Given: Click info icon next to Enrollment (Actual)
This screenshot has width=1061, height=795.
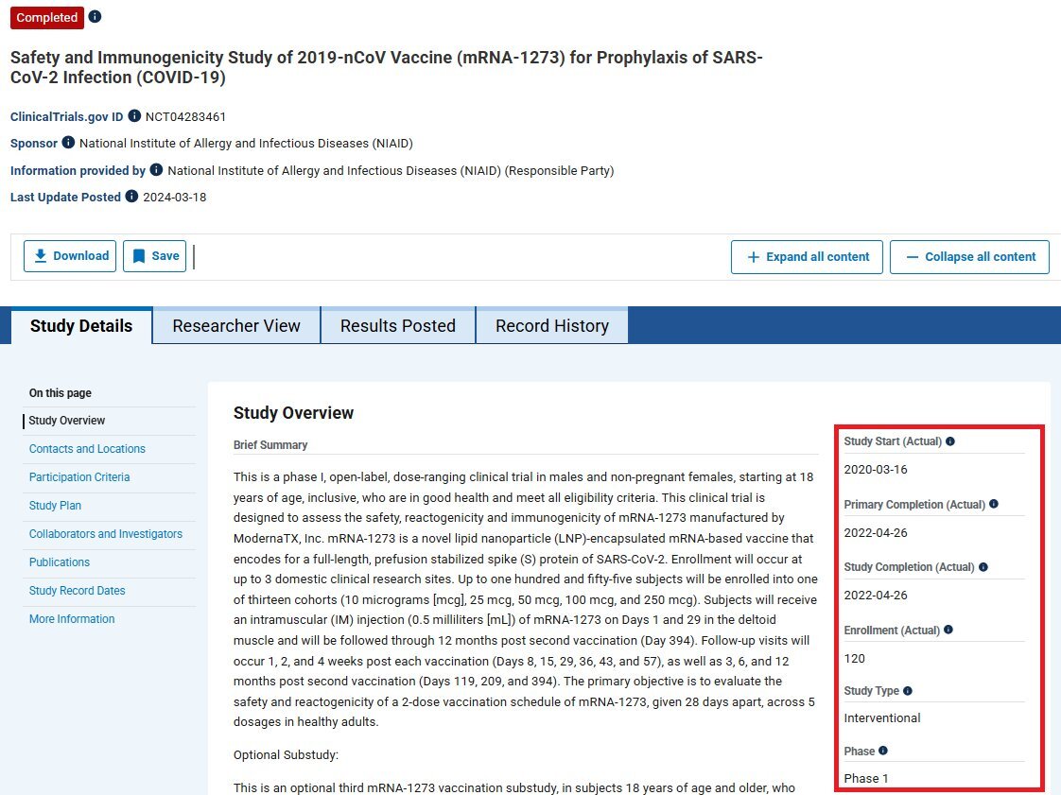Looking at the screenshot, I should (948, 630).
